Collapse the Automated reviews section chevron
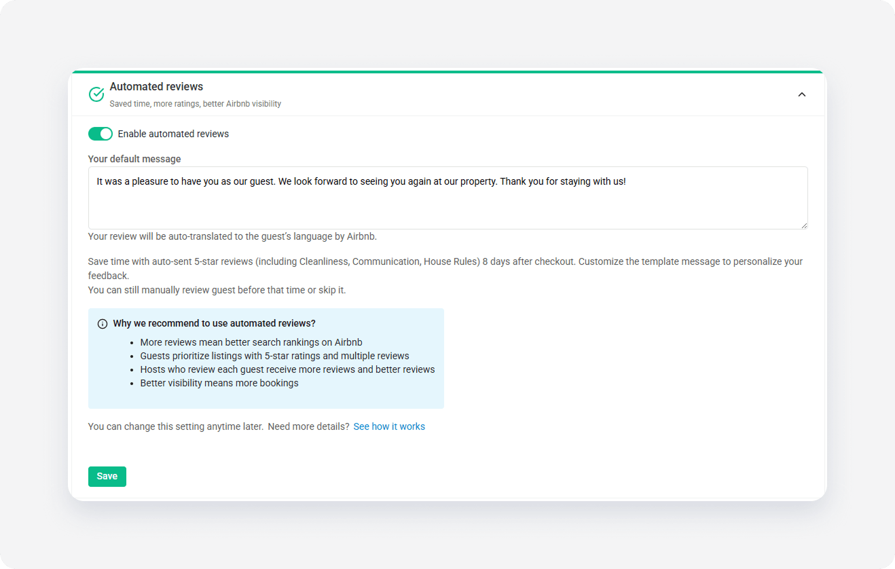The image size is (895, 569). click(802, 94)
